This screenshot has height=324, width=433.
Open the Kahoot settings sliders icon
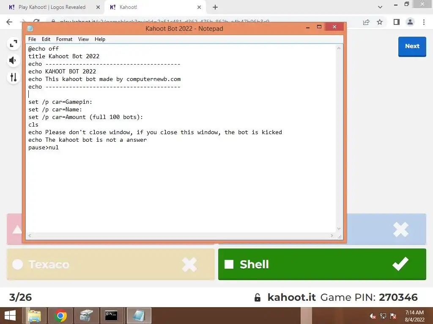tap(13, 78)
